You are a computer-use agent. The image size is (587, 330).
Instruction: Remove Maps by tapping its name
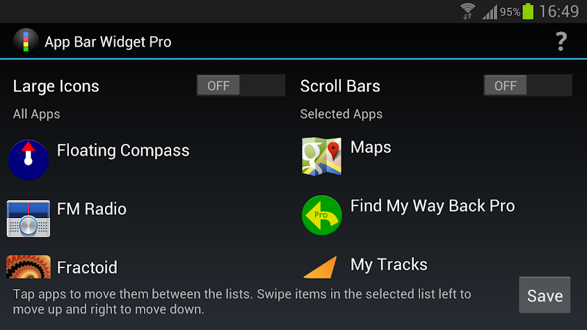[371, 147]
